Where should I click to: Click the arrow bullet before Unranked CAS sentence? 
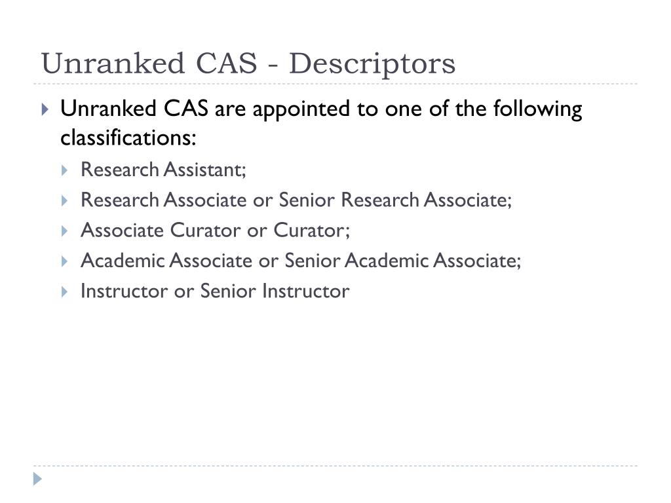pos(45,109)
